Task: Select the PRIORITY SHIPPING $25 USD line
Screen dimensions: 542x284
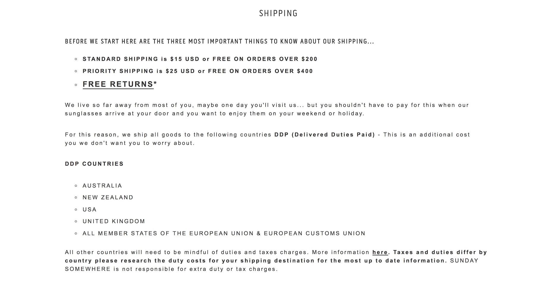Action: click(198, 71)
